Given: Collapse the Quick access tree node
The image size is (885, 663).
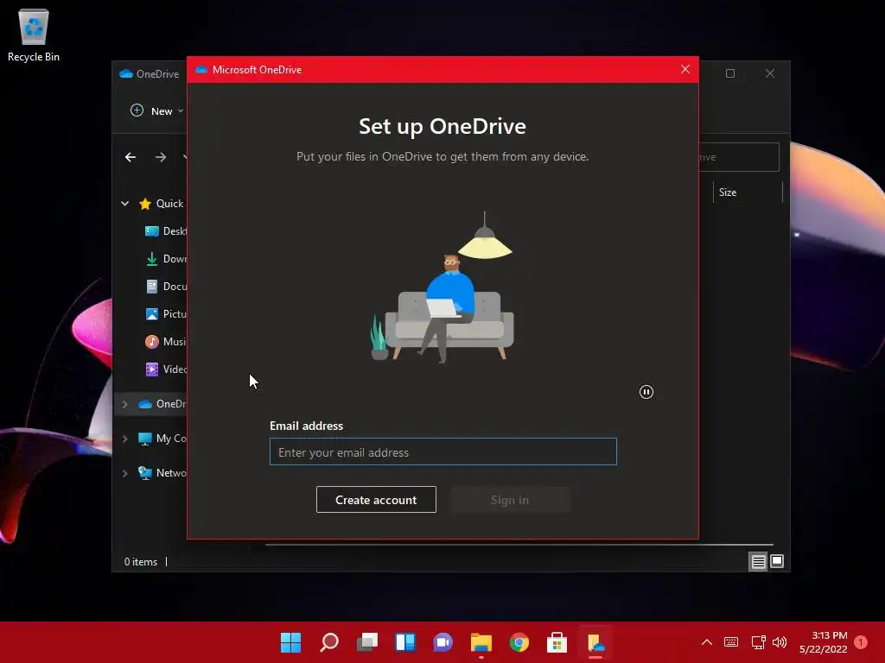Looking at the screenshot, I should point(124,204).
